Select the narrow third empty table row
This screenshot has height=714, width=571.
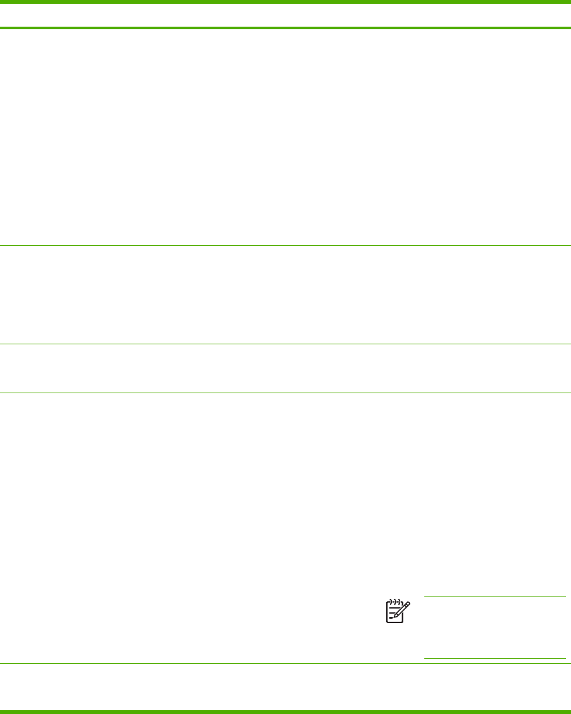pyautogui.click(x=286, y=368)
